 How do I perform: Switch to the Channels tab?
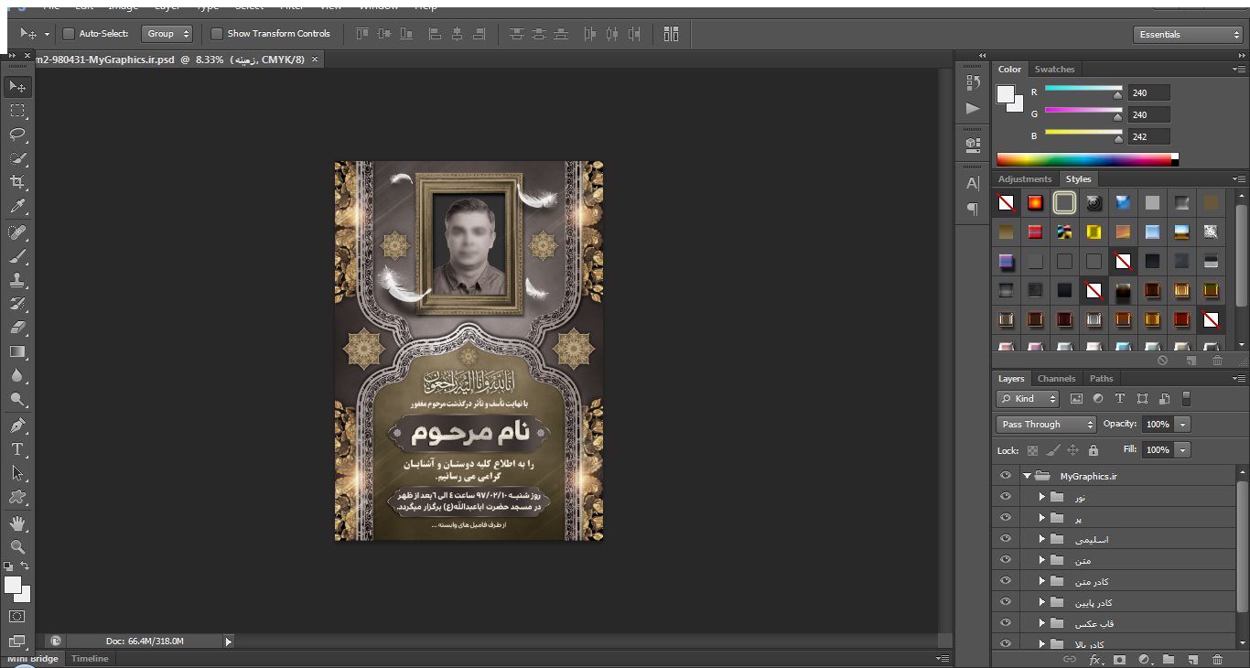point(1056,379)
